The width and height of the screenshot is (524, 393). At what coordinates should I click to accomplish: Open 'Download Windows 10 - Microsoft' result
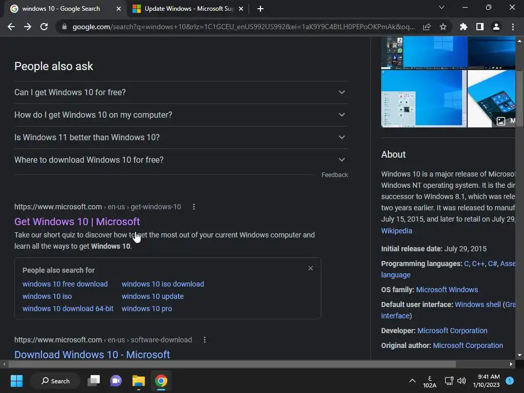[x=92, y=355]
